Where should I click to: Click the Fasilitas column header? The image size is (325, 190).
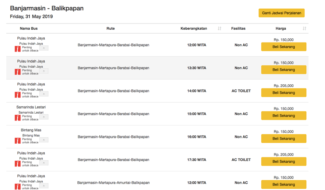(x=238, y=28)
